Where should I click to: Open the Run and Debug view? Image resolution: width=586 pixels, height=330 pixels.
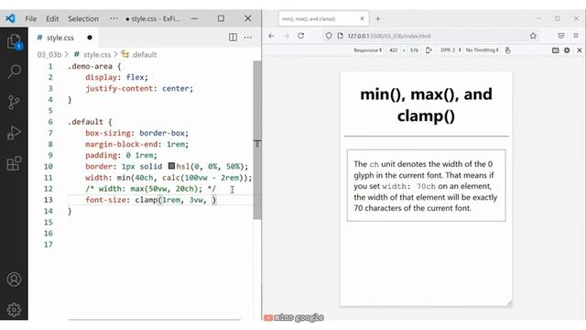click(x=14, y=132)
